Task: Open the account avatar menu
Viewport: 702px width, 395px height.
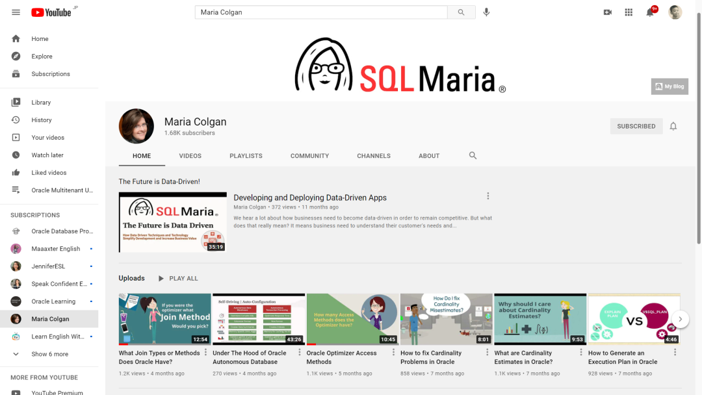Action: pyautogui.click(x=675, y=12)
